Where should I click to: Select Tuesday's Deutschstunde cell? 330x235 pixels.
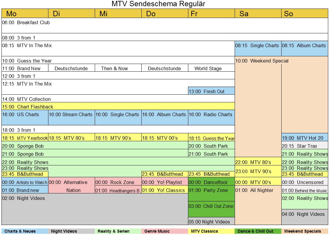(x=71, y=68)
